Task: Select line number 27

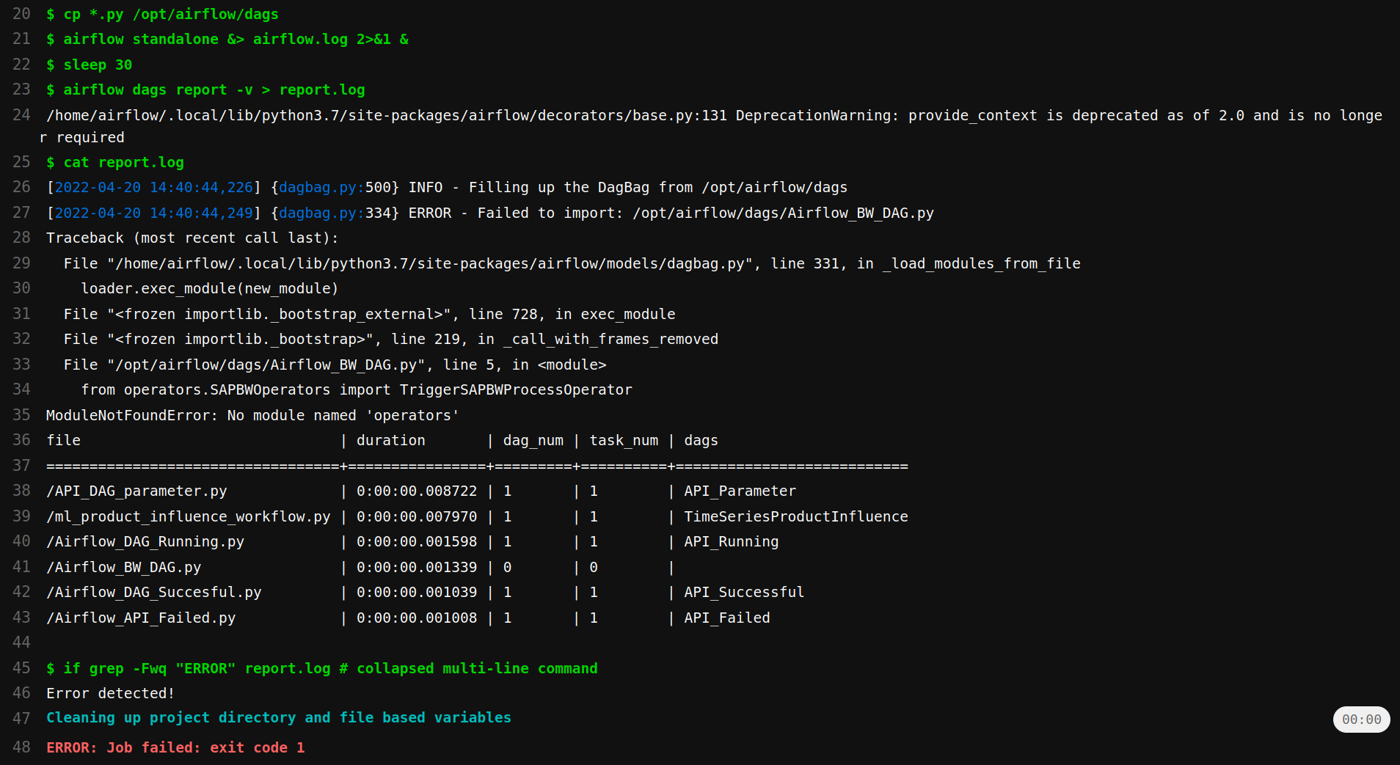Action: 21,213
